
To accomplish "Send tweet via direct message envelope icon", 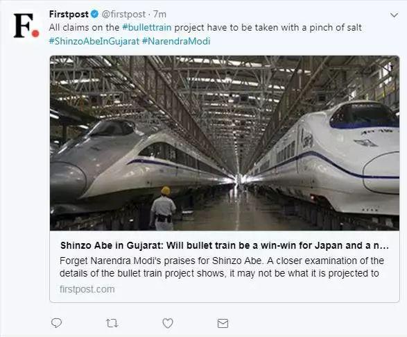I will pyautogui.click(x=223, y=323).
